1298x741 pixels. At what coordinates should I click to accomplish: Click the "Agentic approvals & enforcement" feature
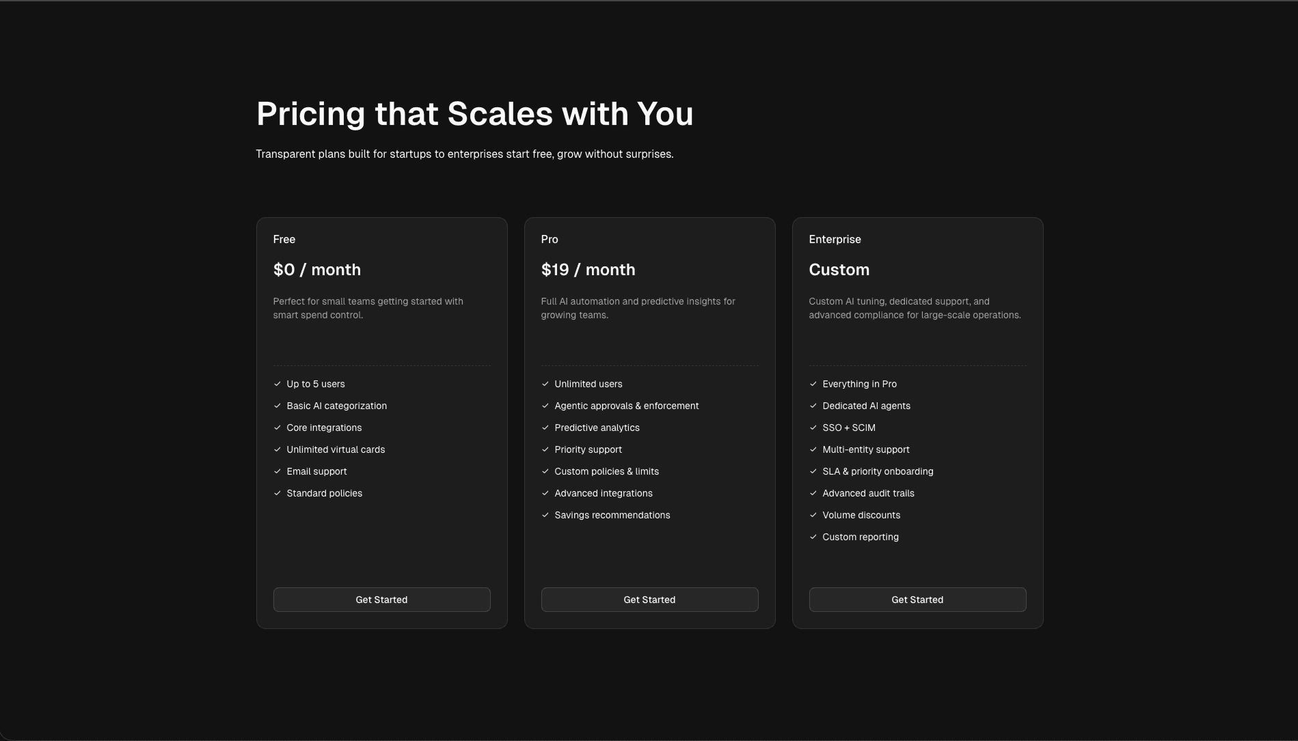click(x=626, y=405)
